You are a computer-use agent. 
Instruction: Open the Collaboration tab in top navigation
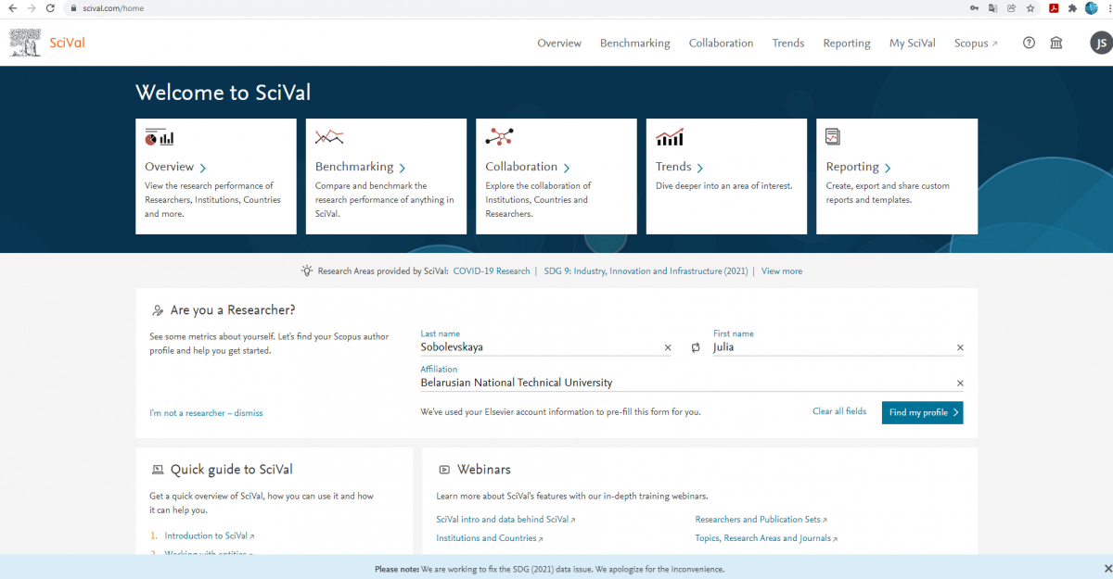[x=721, y=43]
